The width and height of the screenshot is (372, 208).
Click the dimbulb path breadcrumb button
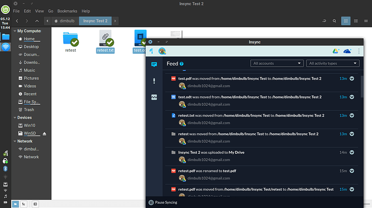pos(64,21)
